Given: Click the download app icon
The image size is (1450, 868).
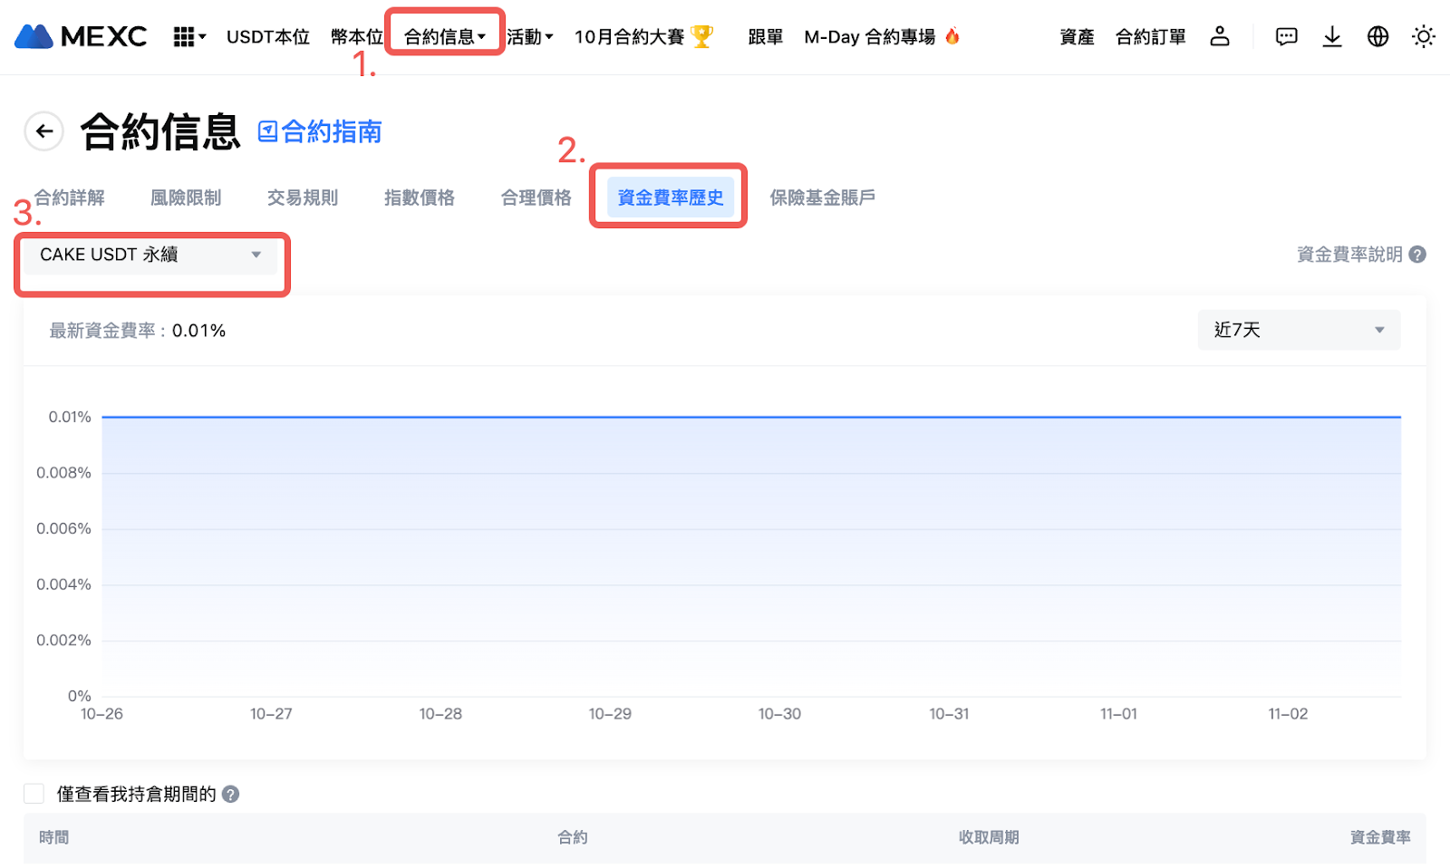Looking at the screenshot, I should [1332, 36].
